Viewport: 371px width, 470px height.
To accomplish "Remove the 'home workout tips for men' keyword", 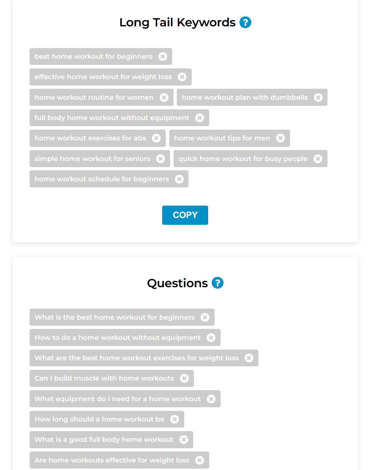I will click(280, 138).
